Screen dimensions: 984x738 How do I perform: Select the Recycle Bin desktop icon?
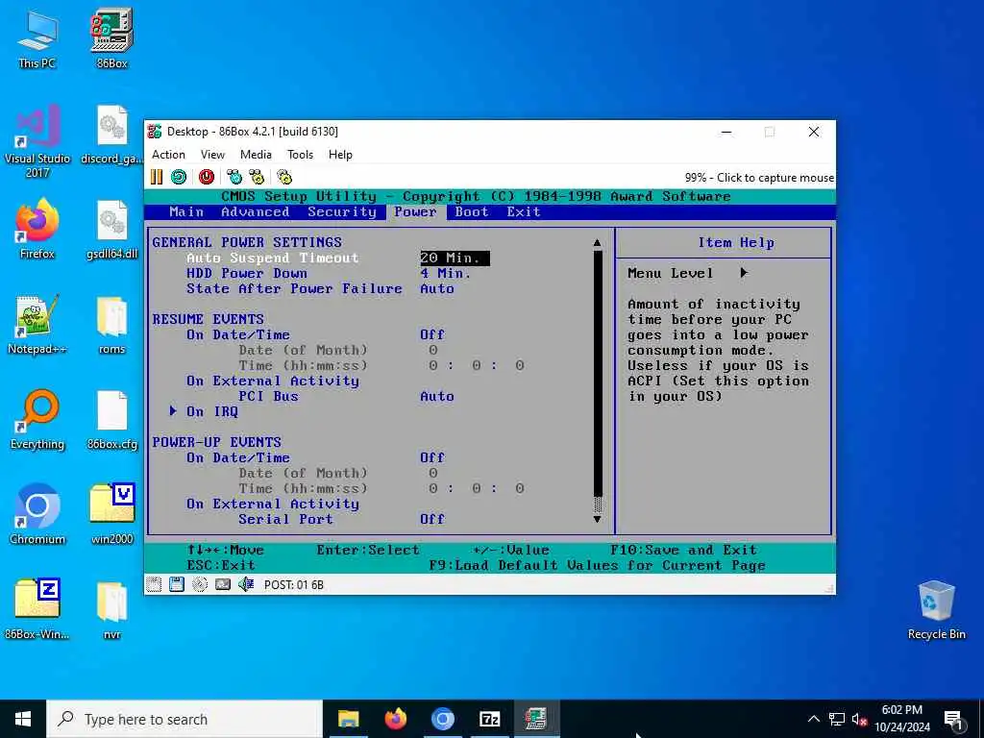(x=936, y=610)
